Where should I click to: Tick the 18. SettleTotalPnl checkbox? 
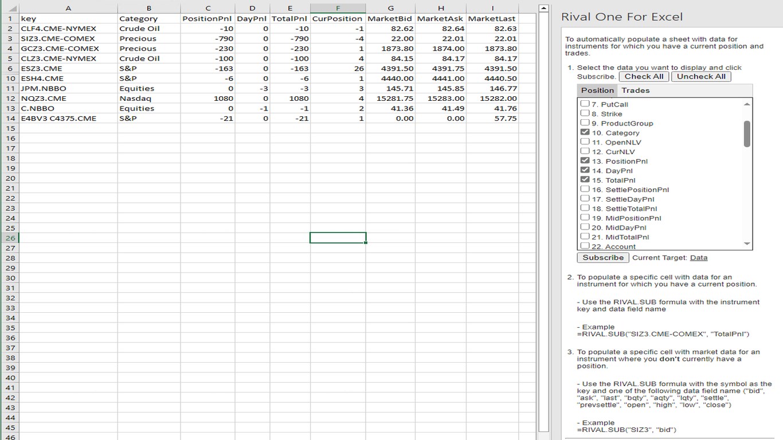click(x=585, y=209)
